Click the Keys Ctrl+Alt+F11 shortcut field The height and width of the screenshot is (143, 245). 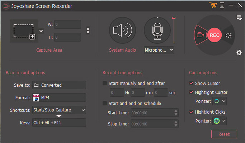59,123
